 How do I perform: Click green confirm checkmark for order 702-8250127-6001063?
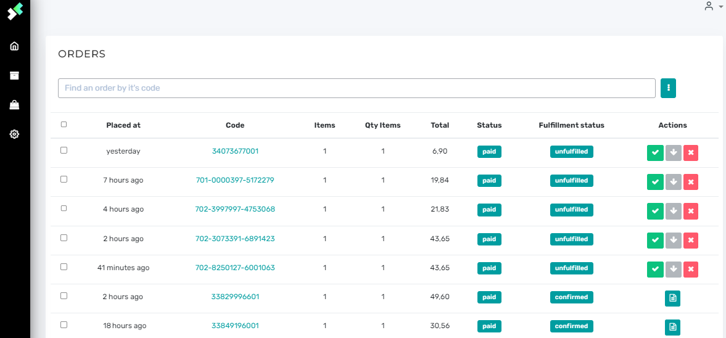pyautogui.click(x=655, y=269)
